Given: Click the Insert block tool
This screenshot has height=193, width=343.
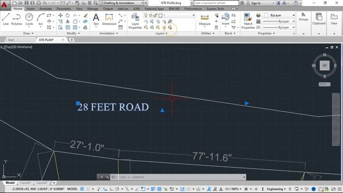Looking at the screenshot, I should (x=225, y=19).
